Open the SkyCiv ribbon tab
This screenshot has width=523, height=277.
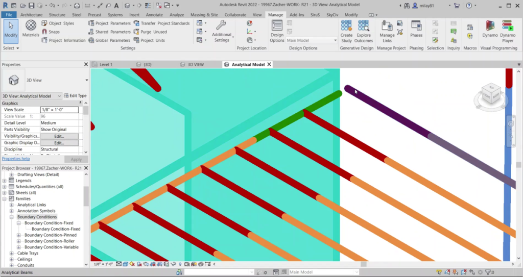pos(332,15)
